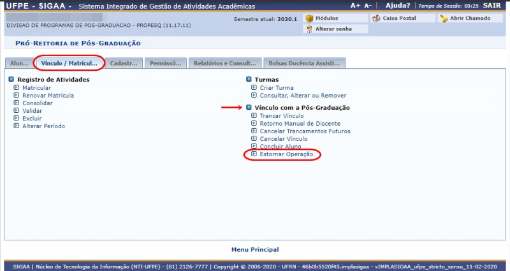Open Caixa Postal mailbox icon
The height and width of the screenshot is (271, 510).
tap(376, 18)
